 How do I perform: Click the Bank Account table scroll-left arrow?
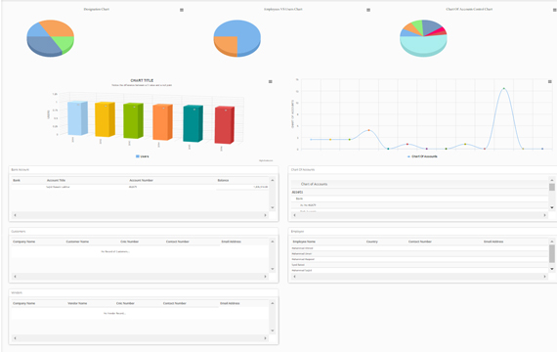(x=15, y=215)
